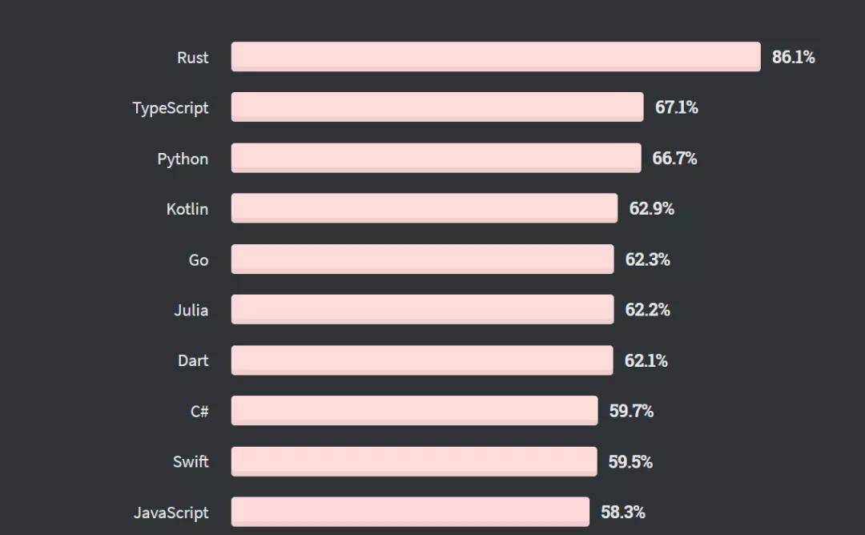Screen dimensions: 865x535
Task: Click the Rust language label
Action: pyautogui.click(x=192, y=58)
